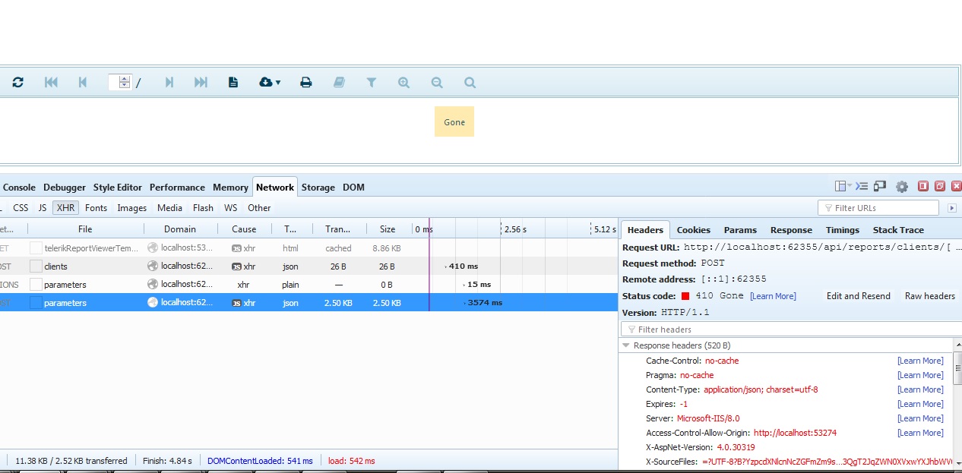Enable the CSS request filter

click(21, 208)
